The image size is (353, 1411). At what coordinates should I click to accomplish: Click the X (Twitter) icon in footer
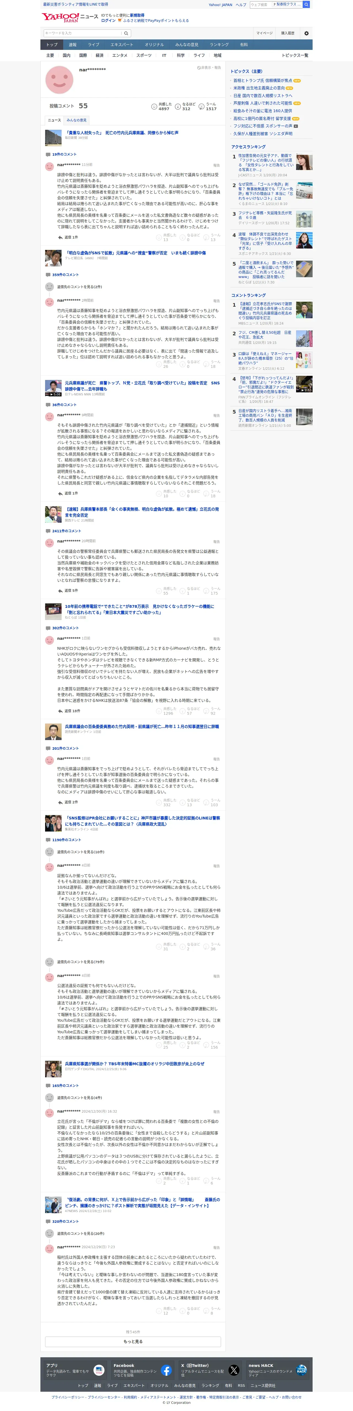[x=234, y=1370]
